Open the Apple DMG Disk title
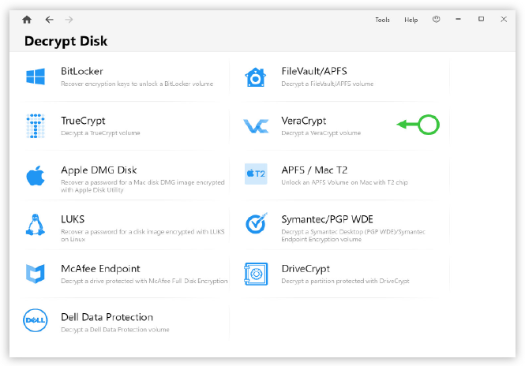 click(99, 170)
